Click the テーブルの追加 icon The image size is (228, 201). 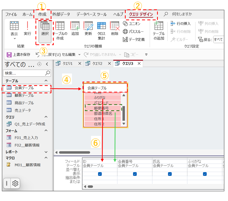pyautogui.click(x=159, y=26)
